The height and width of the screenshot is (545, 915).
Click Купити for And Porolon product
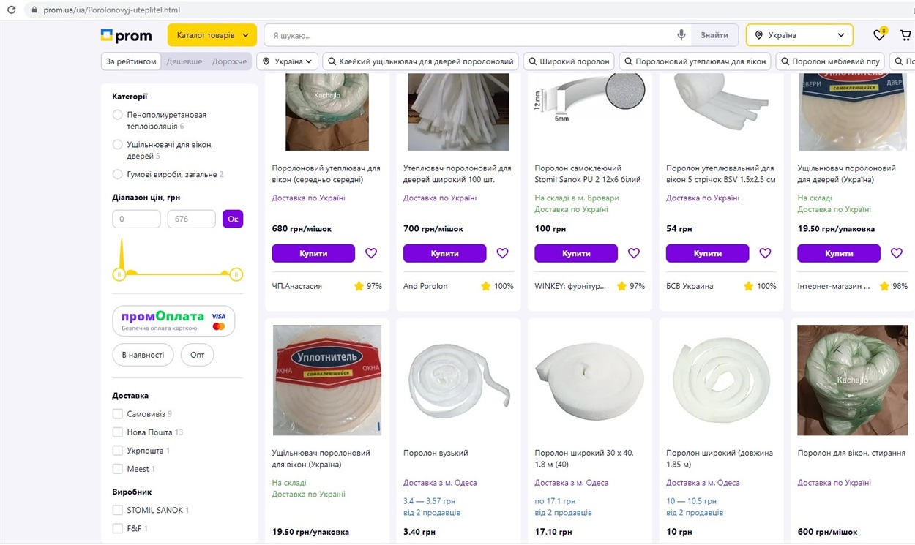444,253
